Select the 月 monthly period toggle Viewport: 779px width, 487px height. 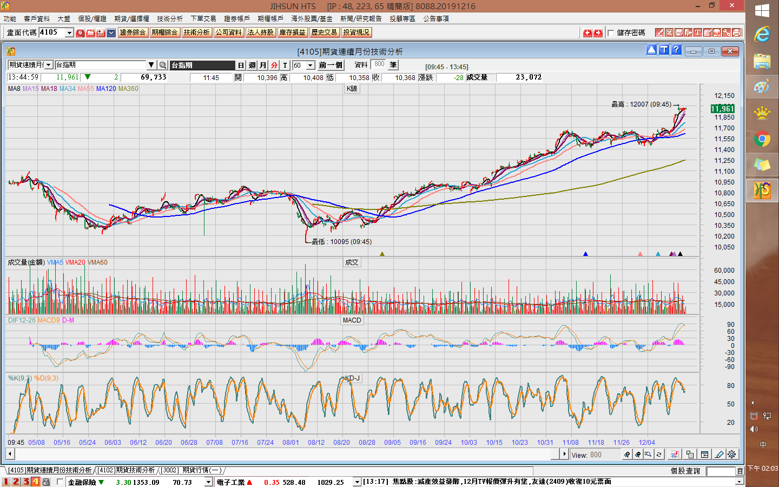(263, 65)
